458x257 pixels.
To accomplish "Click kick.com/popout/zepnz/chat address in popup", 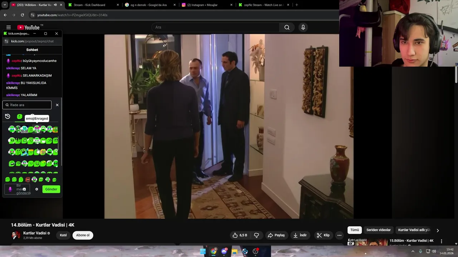I will coord(32,41).
